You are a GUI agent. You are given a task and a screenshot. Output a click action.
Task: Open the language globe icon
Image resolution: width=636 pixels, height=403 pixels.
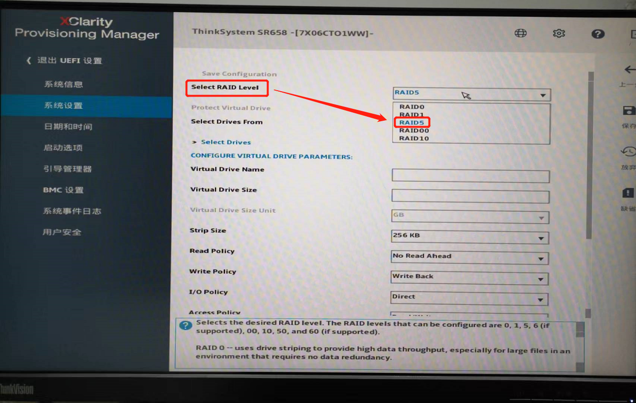(521, 33)
